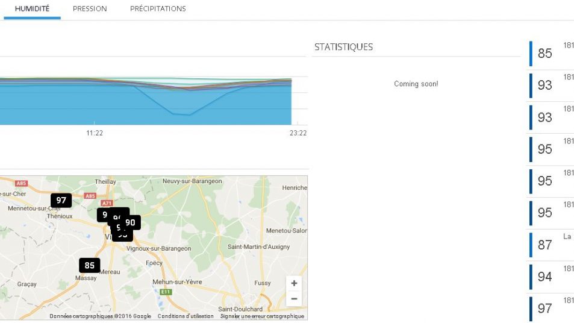Select the 85 map marker near Massay
Image resolution: width=574 pixels, height=323 pixels.
click(x=89, y=265)
